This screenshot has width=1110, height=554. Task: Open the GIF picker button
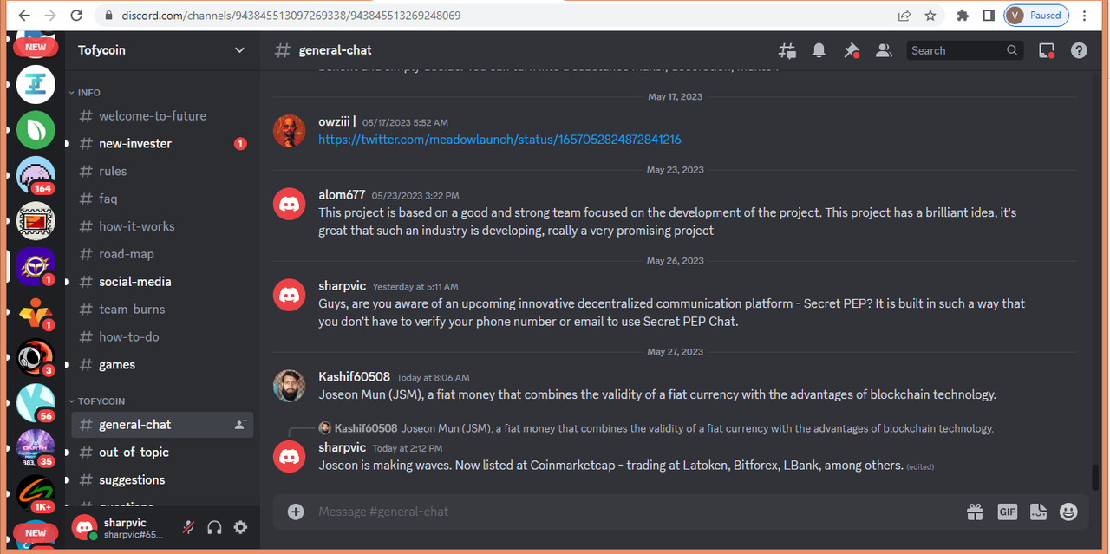pyautogui.click(x=1007, y=512)
